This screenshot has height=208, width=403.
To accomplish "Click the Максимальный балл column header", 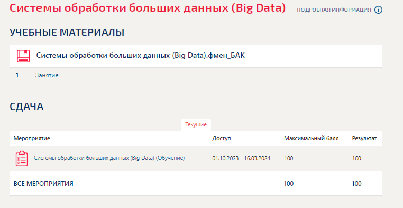I will point(312,138).
